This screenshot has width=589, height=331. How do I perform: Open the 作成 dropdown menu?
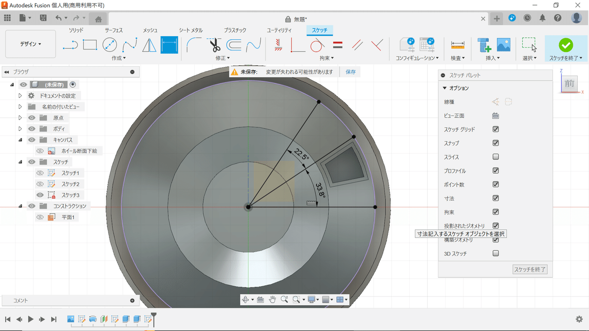click(119, 58)
